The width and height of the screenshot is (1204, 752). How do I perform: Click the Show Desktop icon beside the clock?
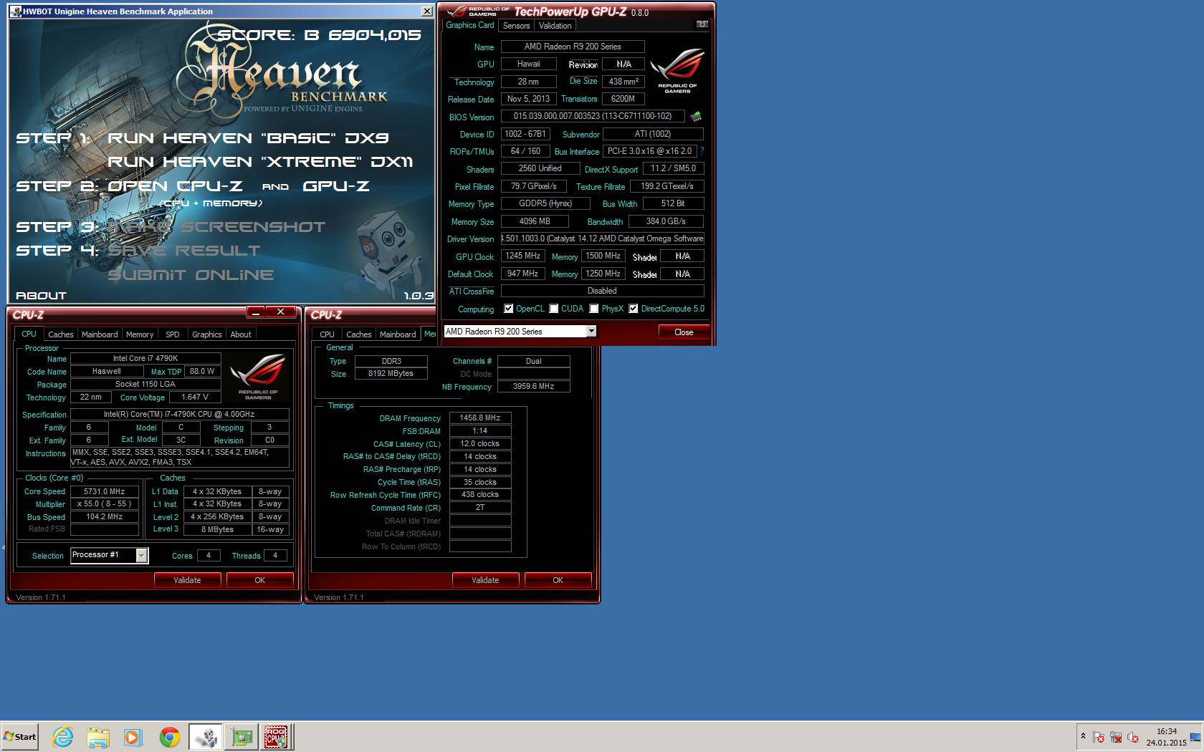[1195, 737]
